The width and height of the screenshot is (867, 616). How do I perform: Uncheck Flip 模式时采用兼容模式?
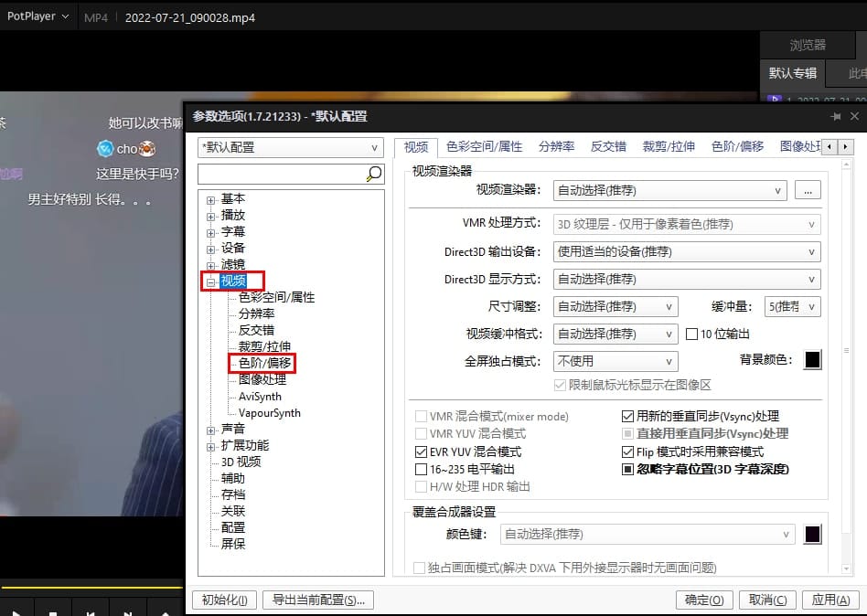pyautogui.click(x=628, y=451)
